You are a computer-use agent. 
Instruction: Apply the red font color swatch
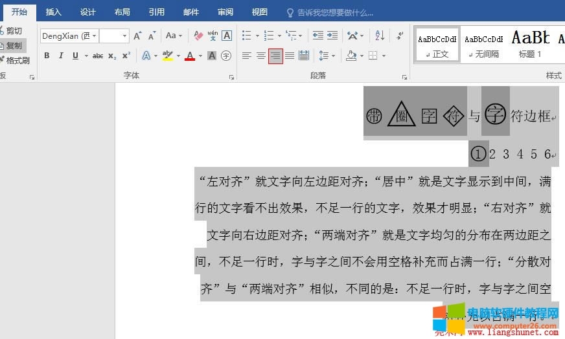[x=189, y=56]
